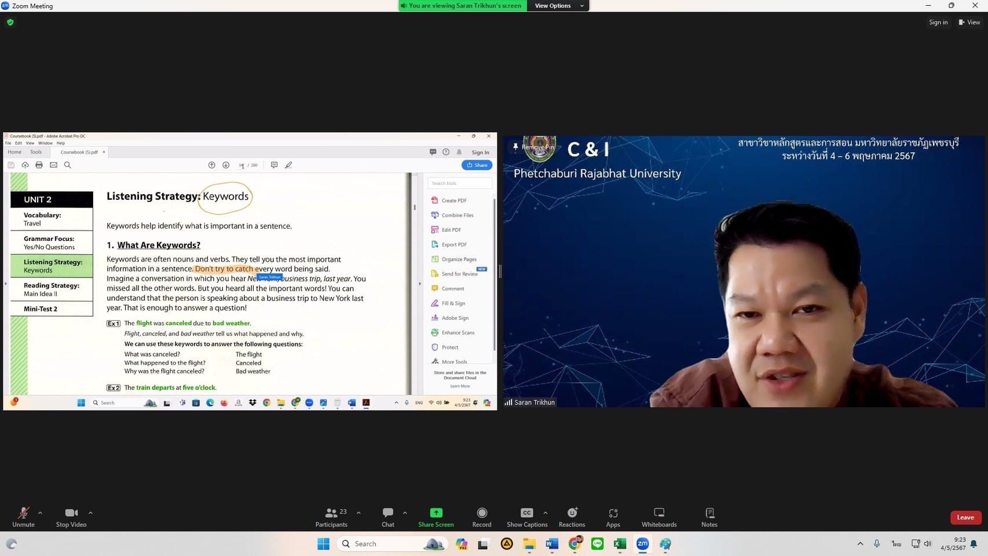Screen dimensions: 988x556
Task: Click the Sign in link
Action: click(x=938, y=22)
